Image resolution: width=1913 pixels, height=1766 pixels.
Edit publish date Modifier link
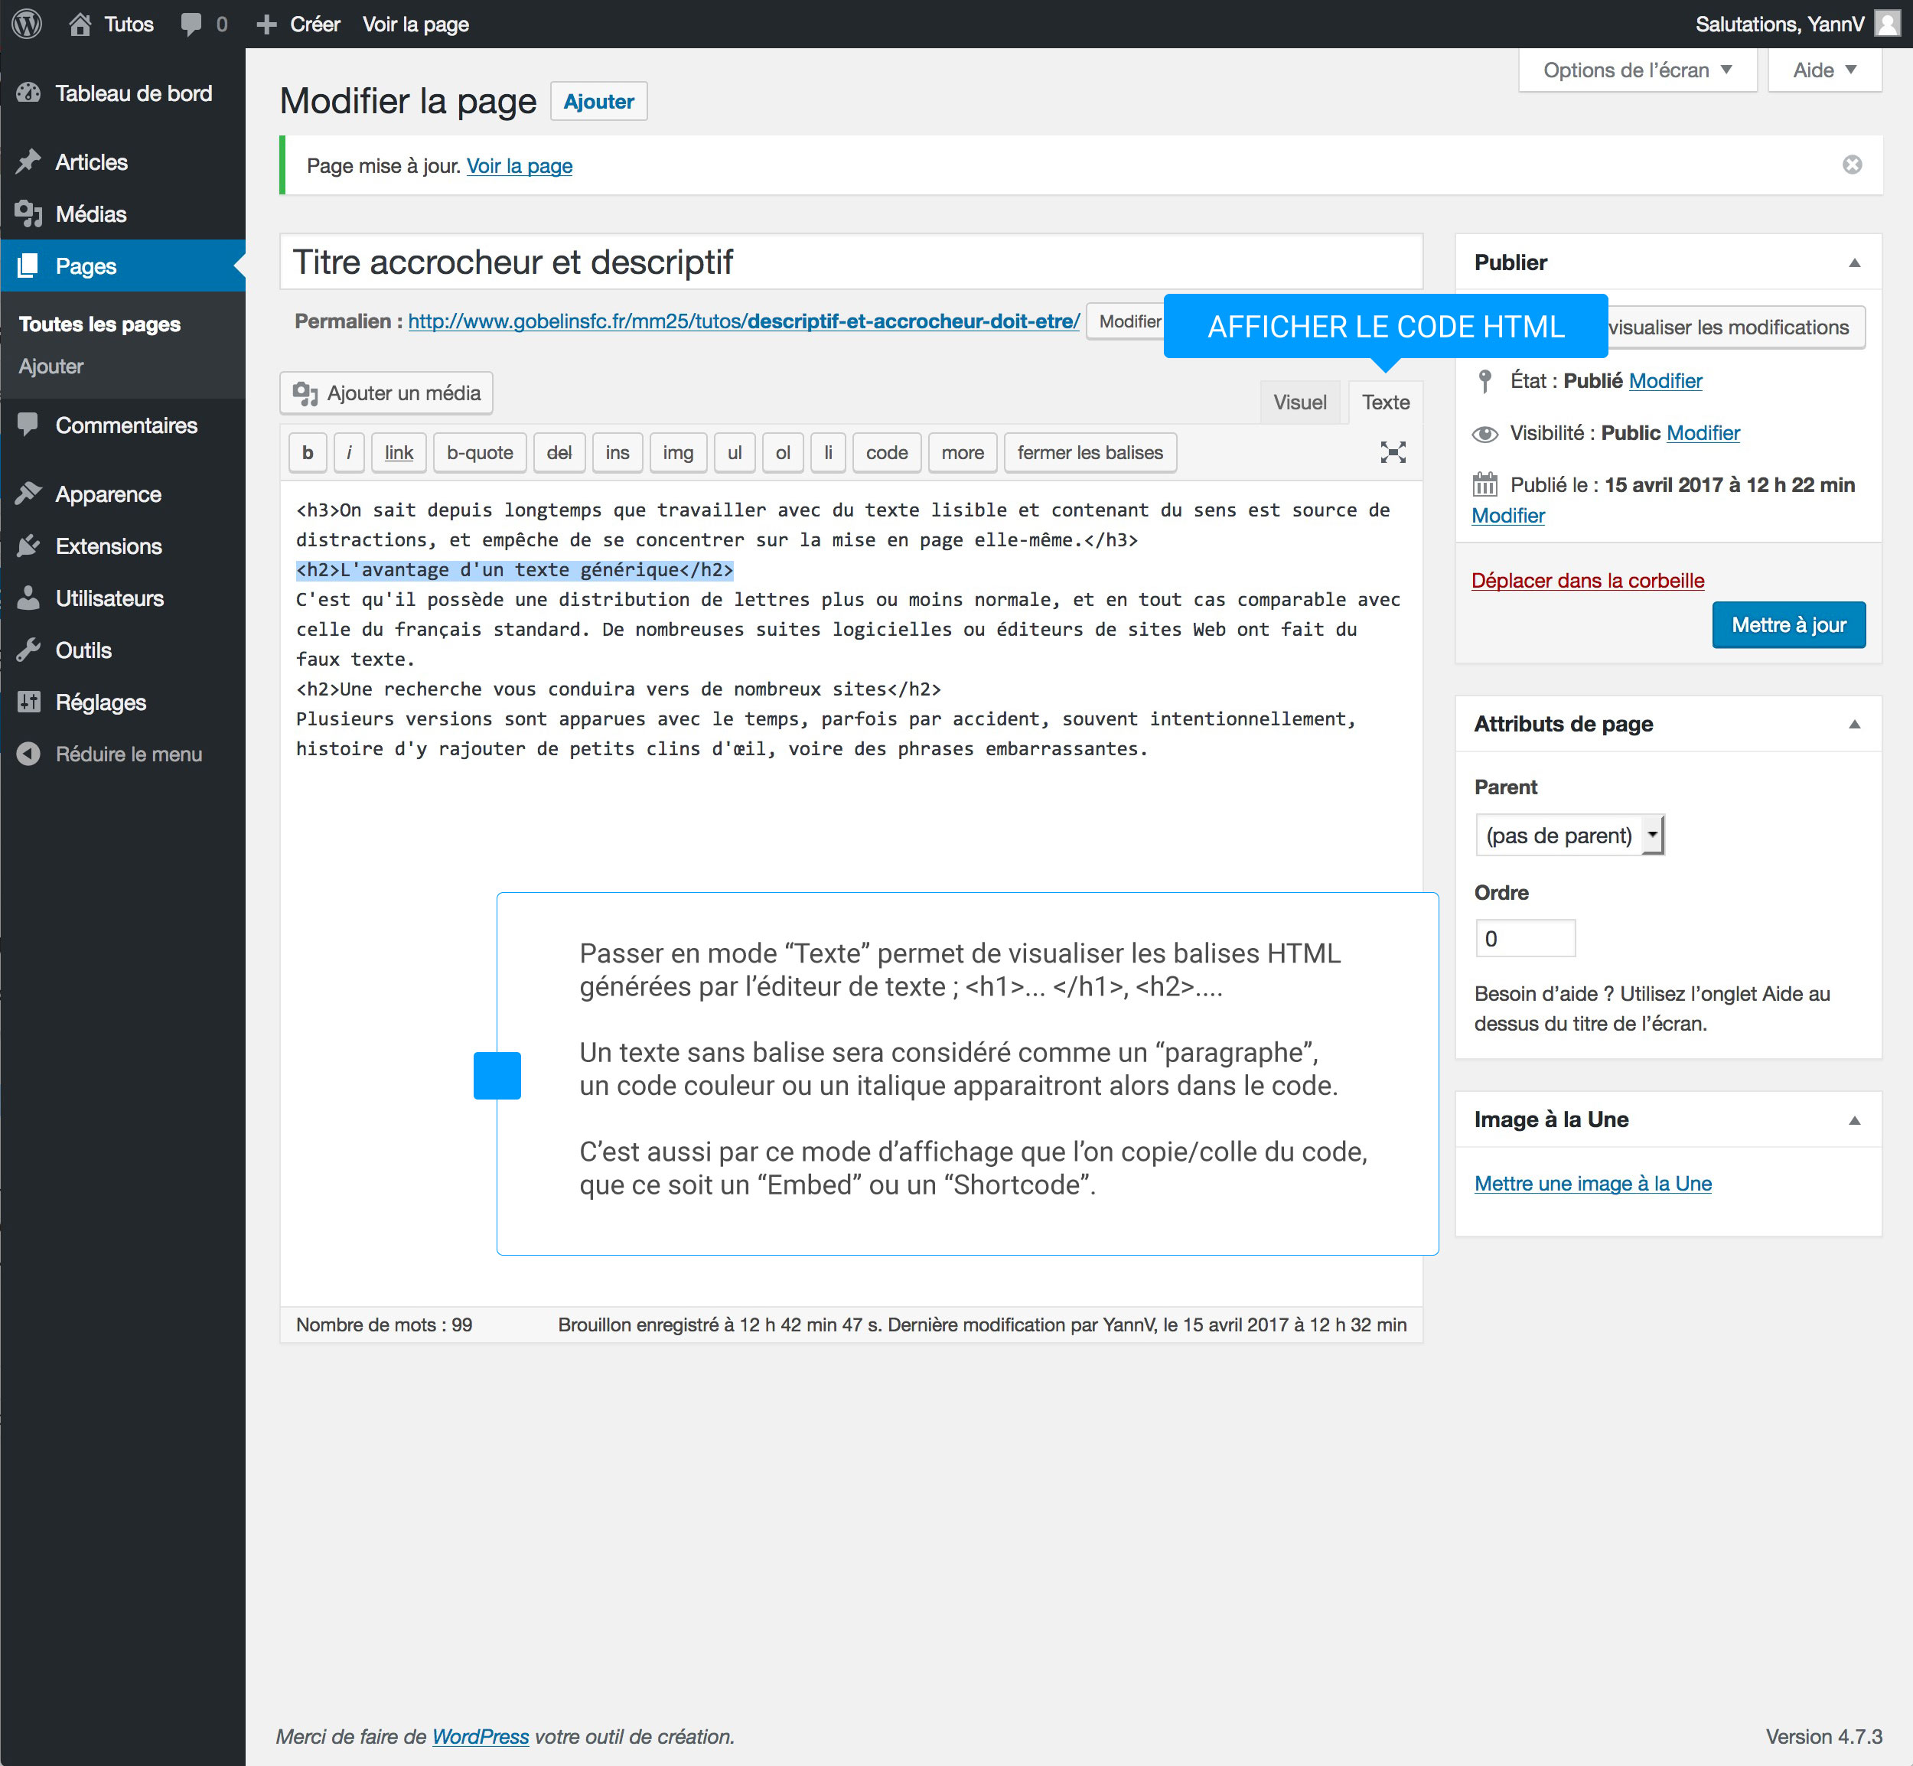[x=1508, y=515]
